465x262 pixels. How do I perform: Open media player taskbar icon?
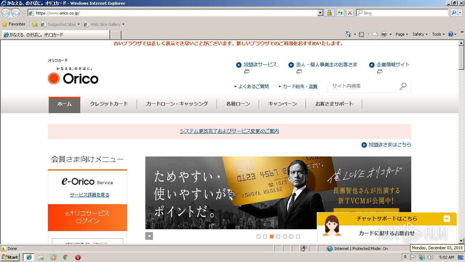click(x=53, y=257)
